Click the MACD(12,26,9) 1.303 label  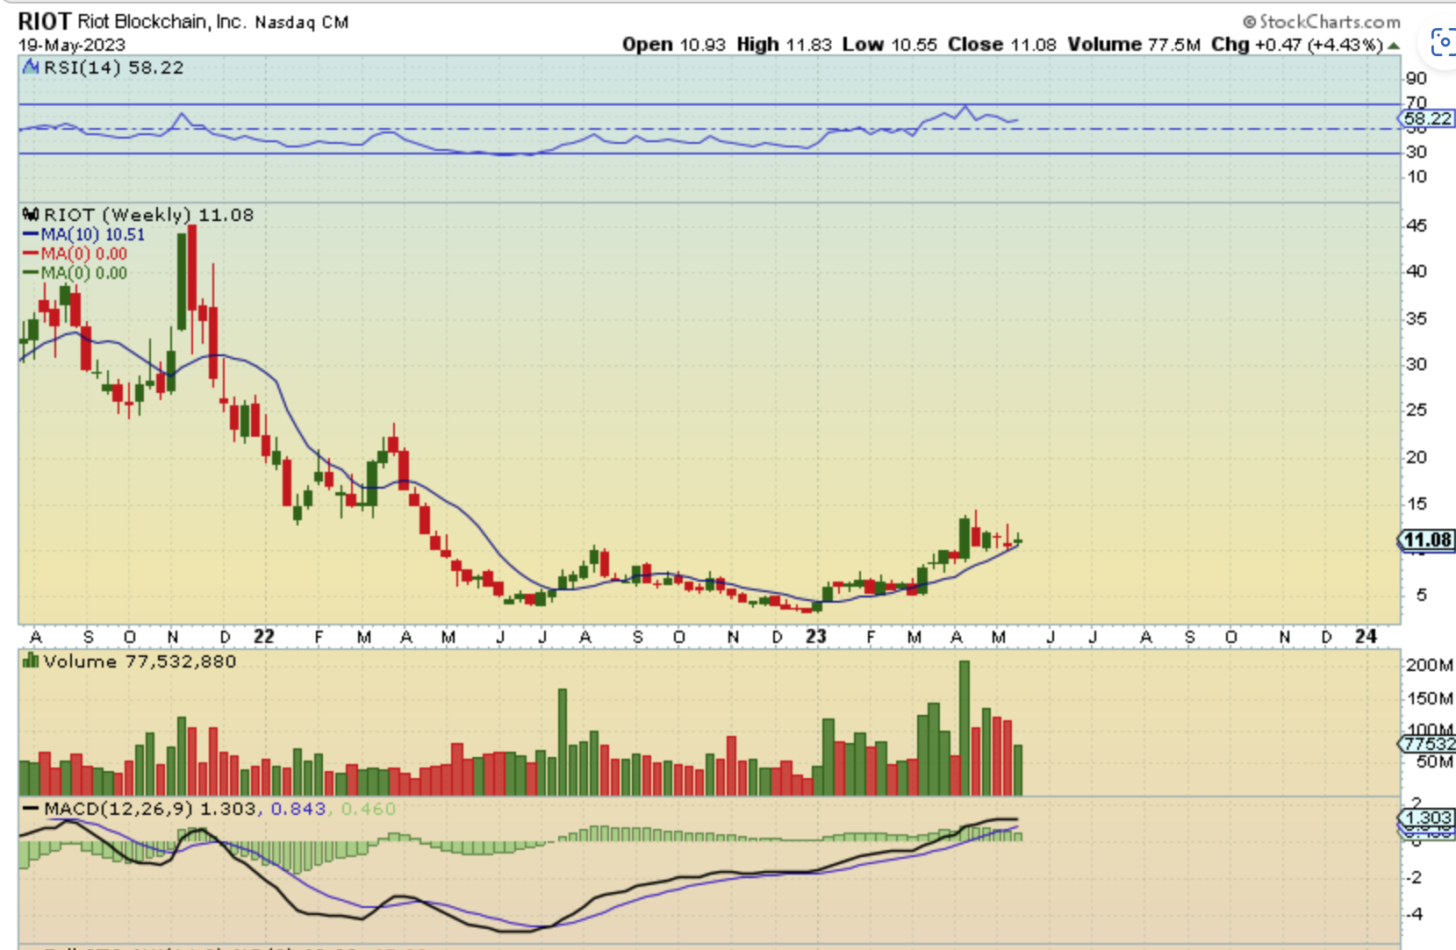(150, 809)
